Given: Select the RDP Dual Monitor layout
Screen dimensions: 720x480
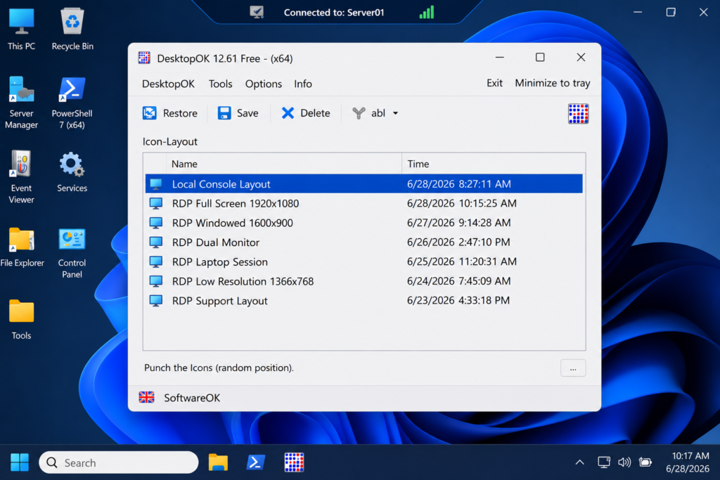Looking at the screenshot, I should (x=364, y=242).
